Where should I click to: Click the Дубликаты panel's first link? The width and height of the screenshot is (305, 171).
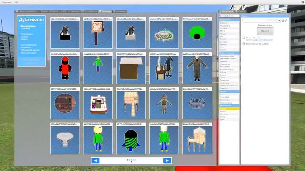[x=28, y=26]
